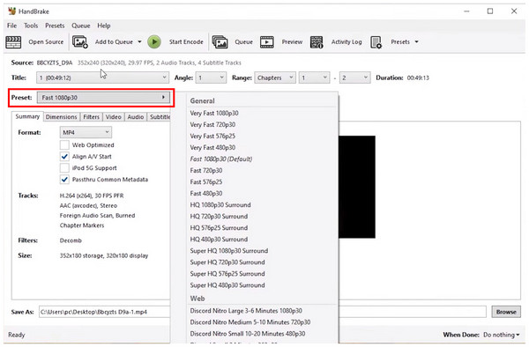Click the Activity Log label
The height and width of the screenshot is (347, 529).
click(x=346, y=42)
